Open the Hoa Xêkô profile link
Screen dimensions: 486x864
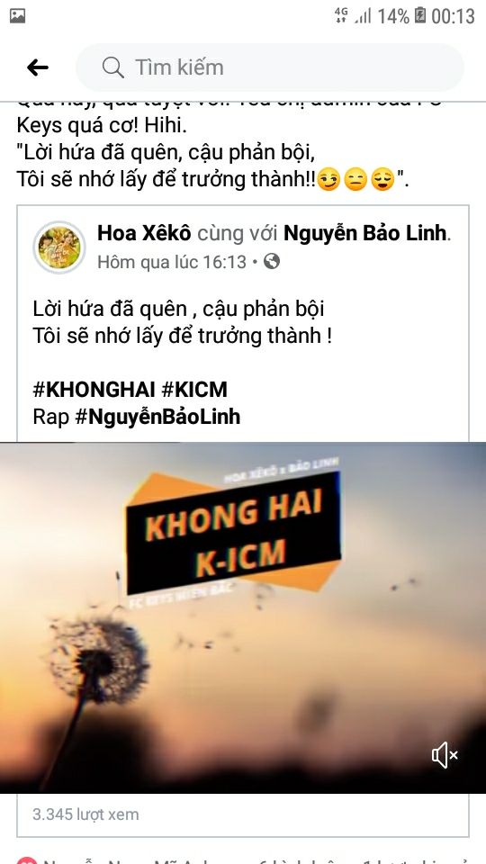pyautogui.click(x=144, y=234)
